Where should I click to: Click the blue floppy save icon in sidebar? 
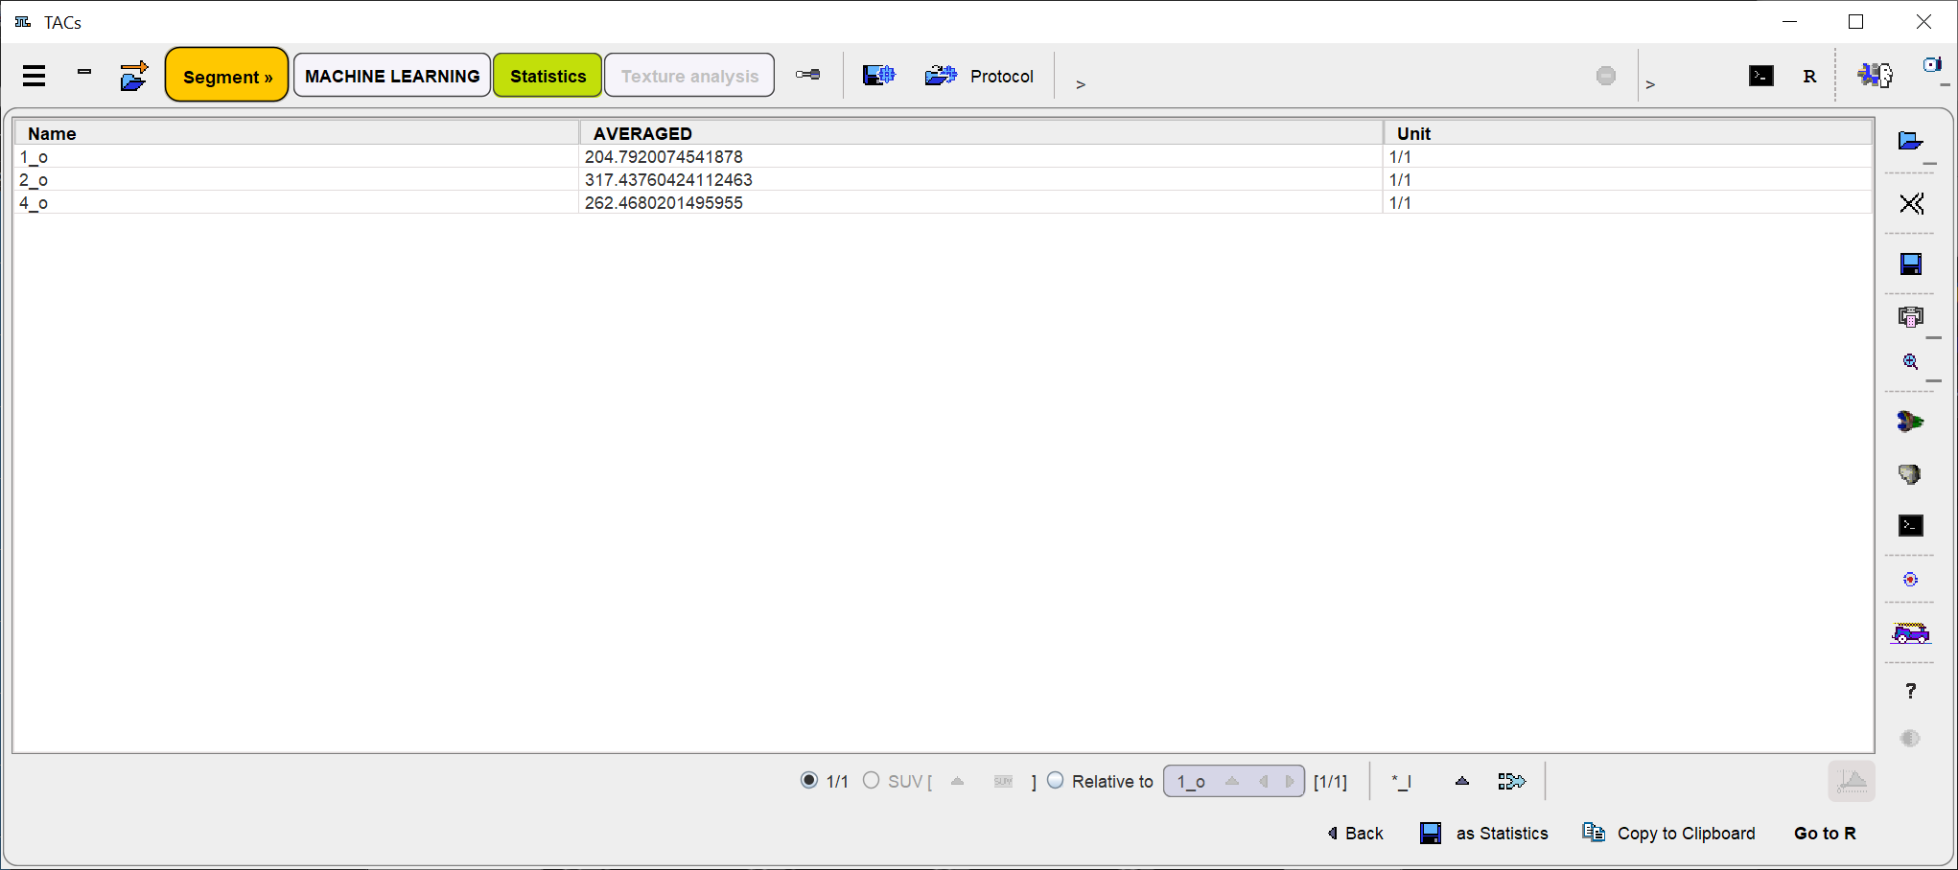pos(1911,263)
